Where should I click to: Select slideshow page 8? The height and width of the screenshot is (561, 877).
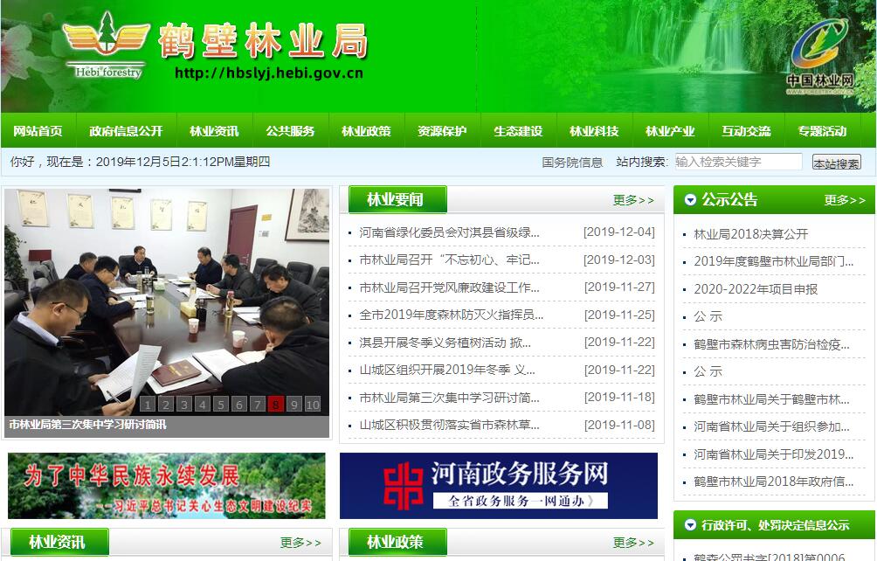pos(276,404)
